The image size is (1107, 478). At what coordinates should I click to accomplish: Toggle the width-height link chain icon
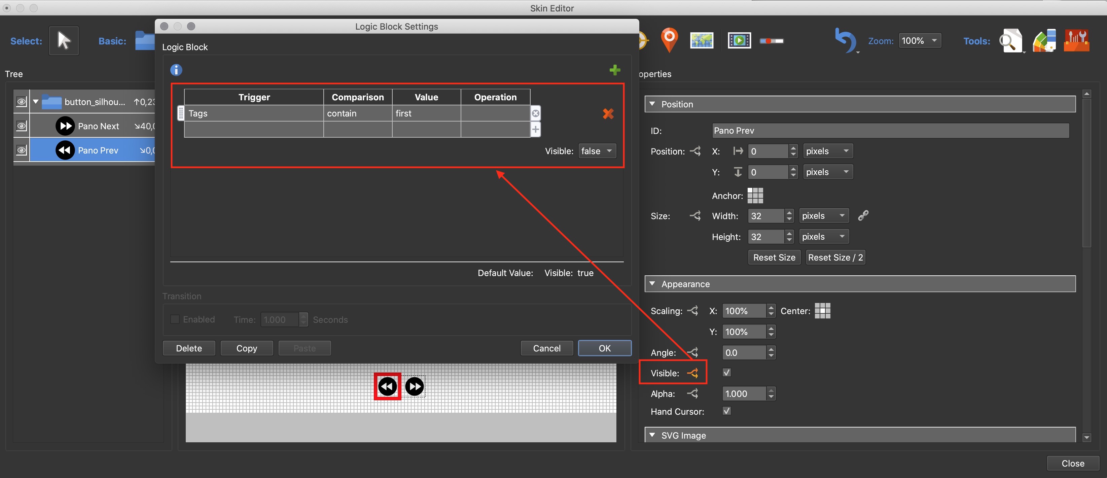click(x=863, y=216)
